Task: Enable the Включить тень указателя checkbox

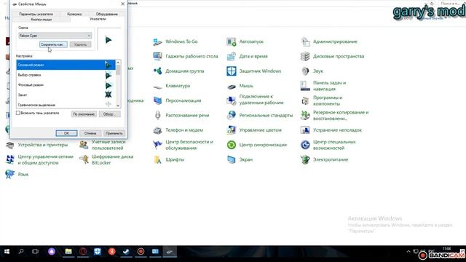Action: point(18,113)
